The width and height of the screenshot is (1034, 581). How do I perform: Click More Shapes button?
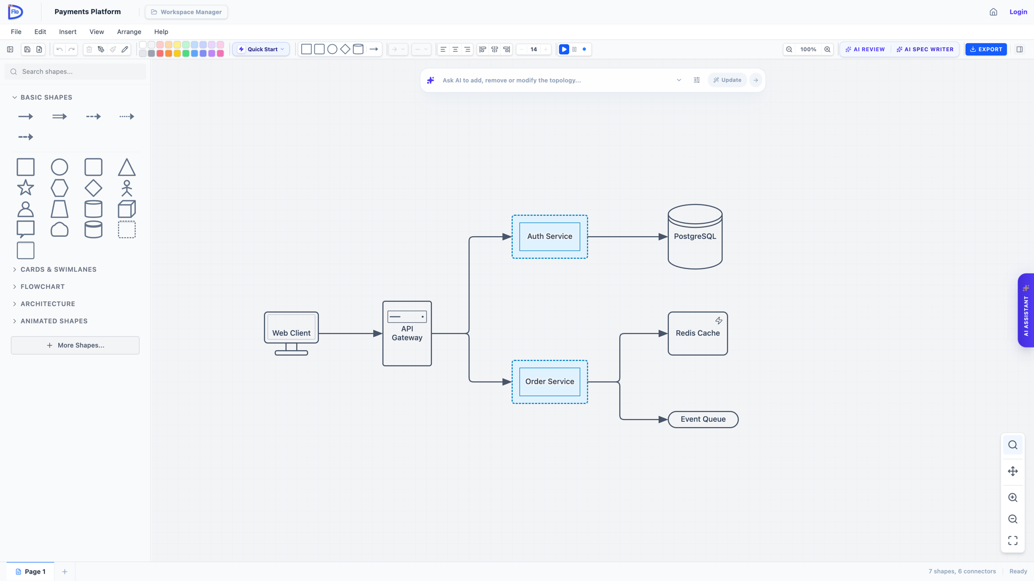coord(75,345)
